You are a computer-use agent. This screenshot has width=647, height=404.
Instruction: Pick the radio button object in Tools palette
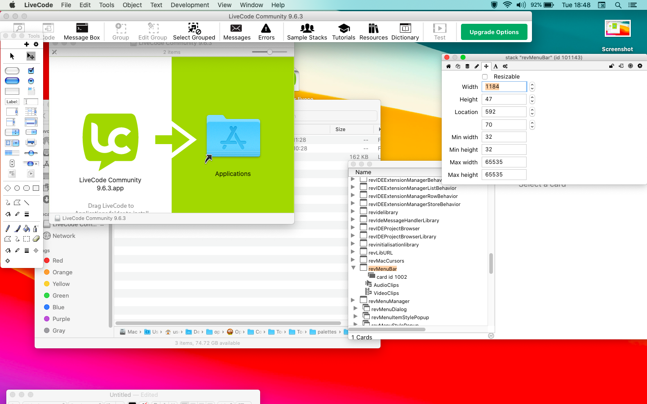[x=31, y=81]
